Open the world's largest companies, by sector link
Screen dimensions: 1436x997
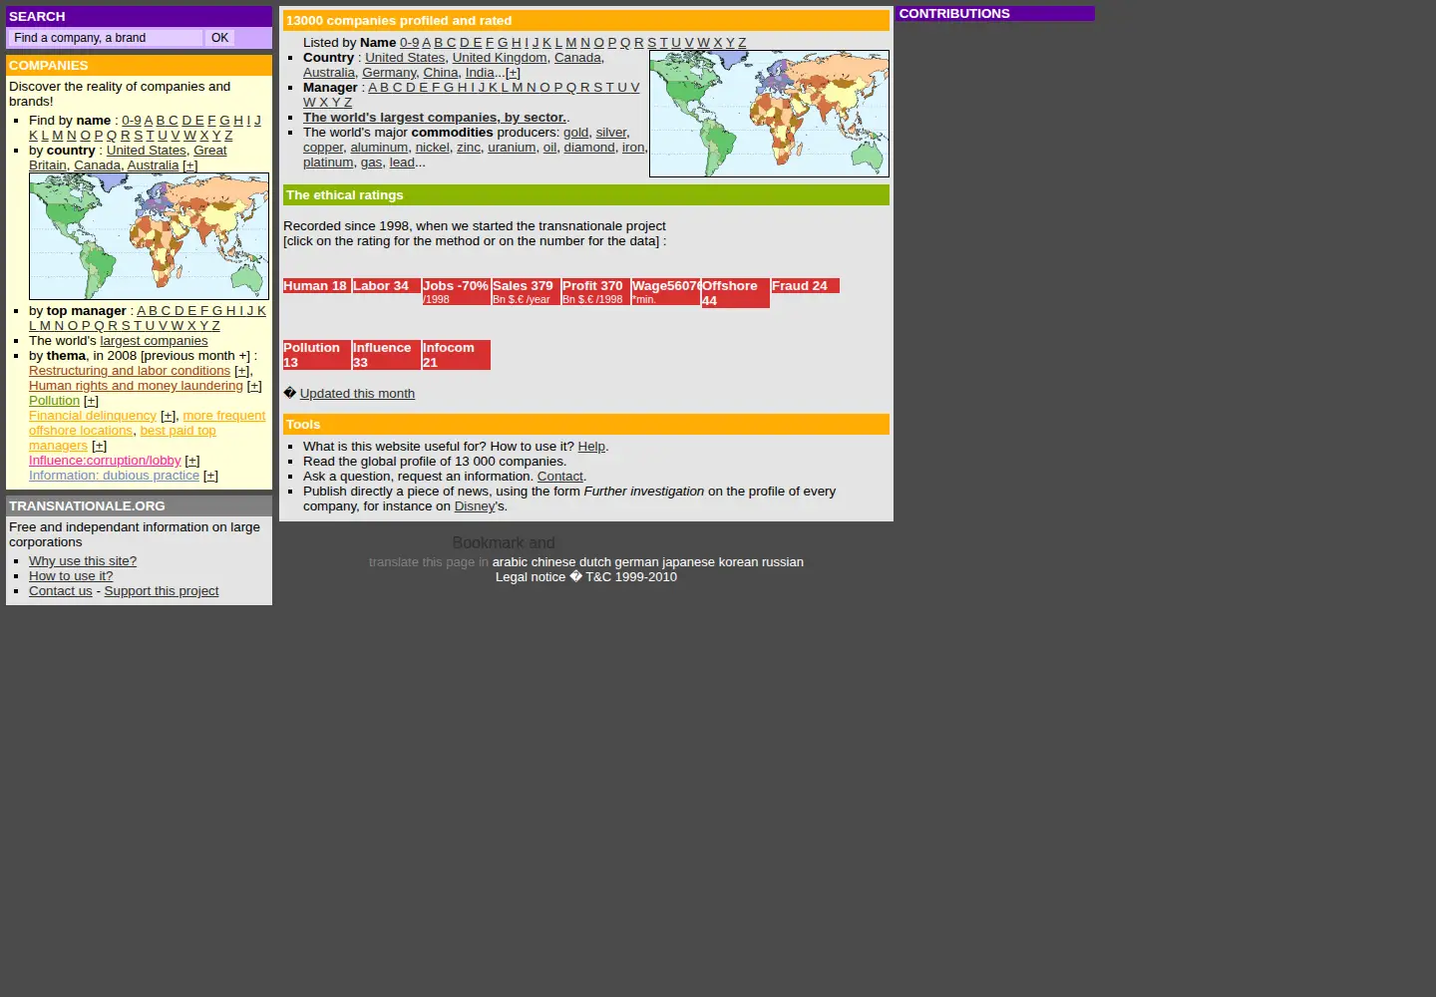point(435,118)
